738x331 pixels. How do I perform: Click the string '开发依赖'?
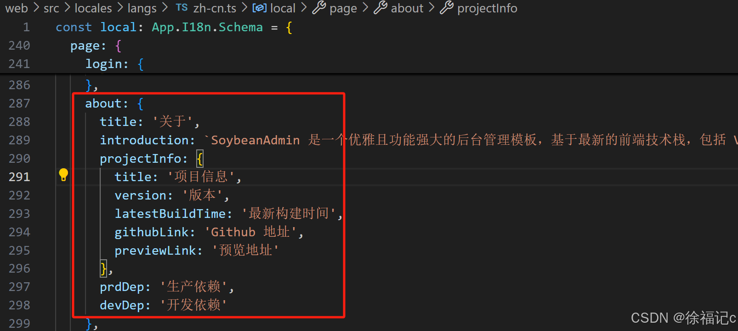[193, 305]
